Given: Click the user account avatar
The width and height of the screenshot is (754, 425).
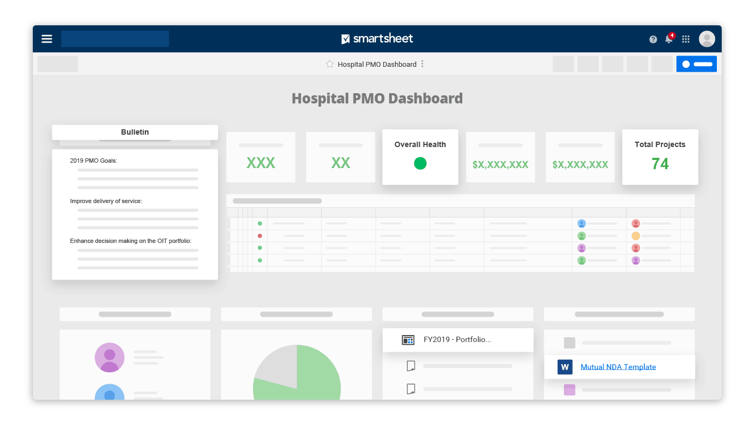Looking at the screenshot, I should (707, 39).
